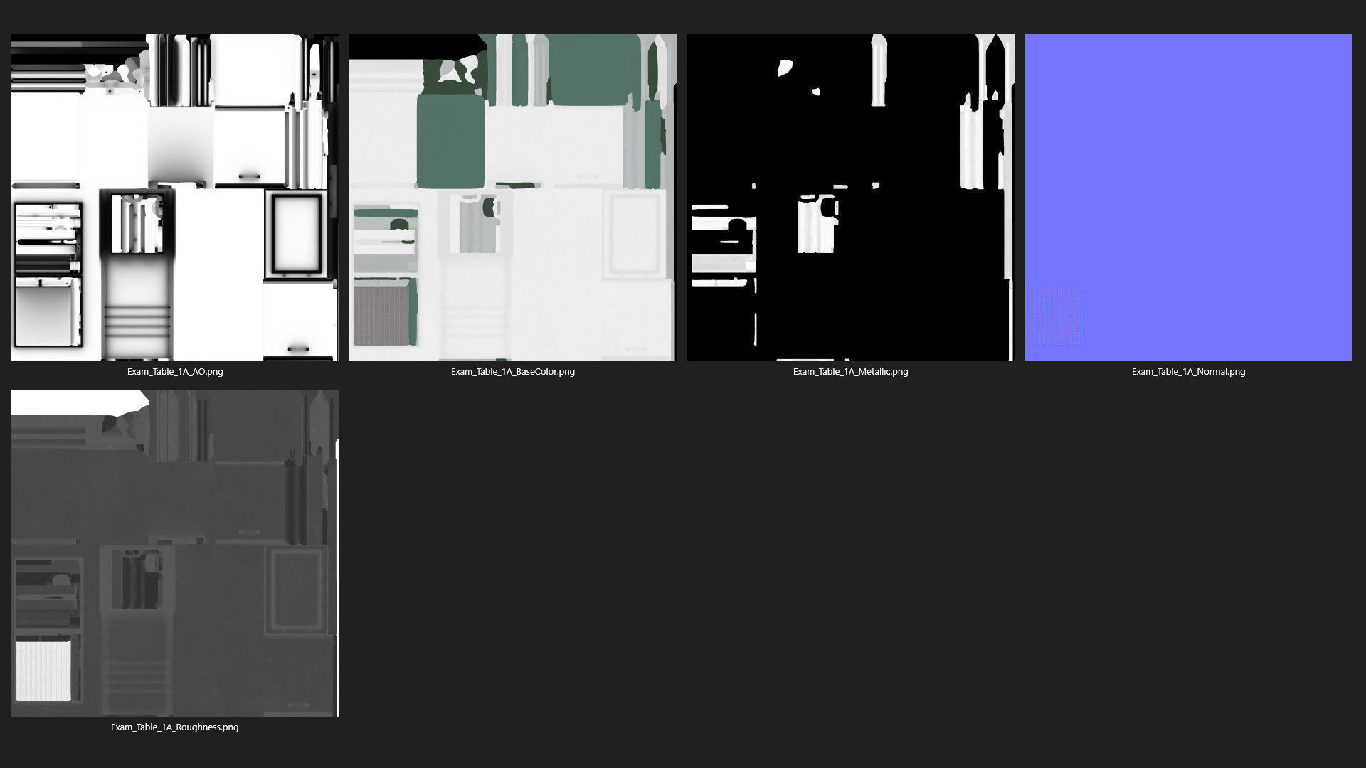Click dark-framed rectangle on AO map's right side
The height and width of the screenshot is (768, 1366).
(295, 233)
